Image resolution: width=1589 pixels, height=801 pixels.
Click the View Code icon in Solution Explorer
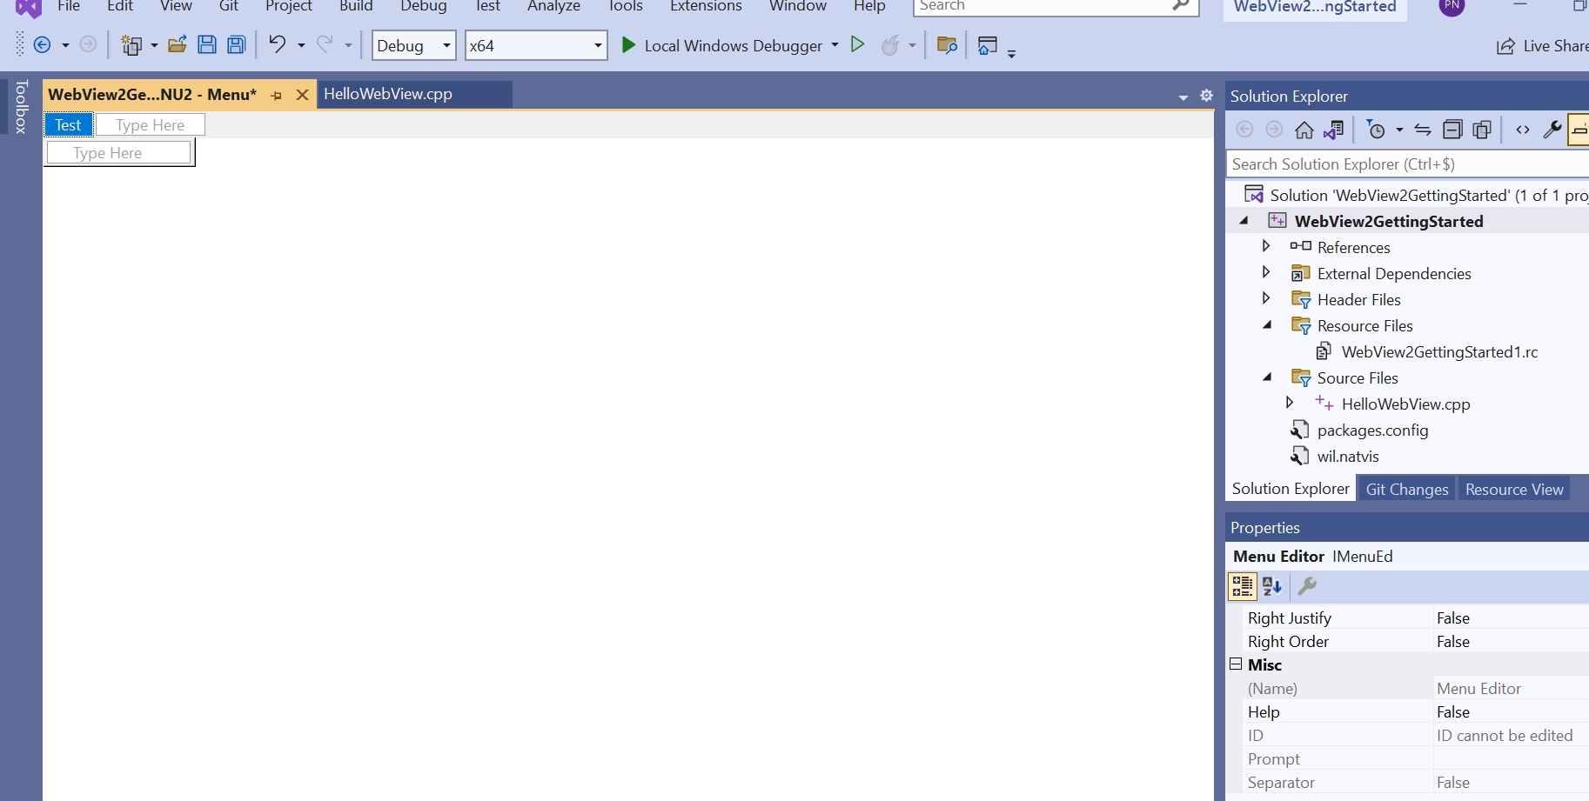(1523, 130)
